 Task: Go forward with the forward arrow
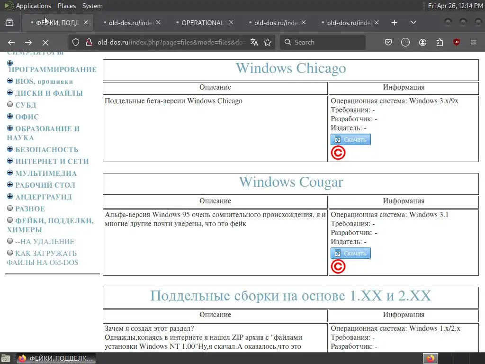(x=28, y=42)
